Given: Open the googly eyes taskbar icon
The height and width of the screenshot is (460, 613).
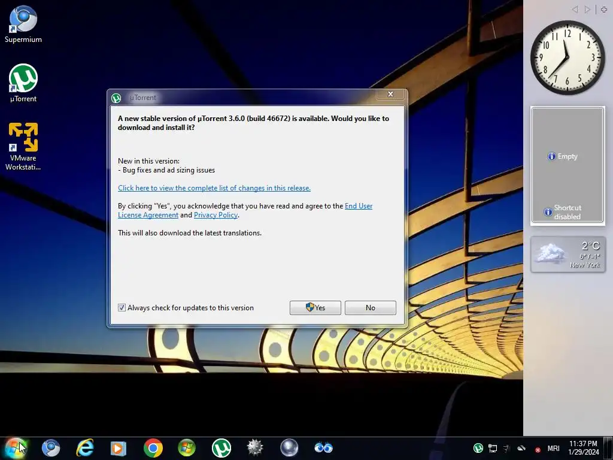Looking at the screenshot, I should tap(324, 448).
